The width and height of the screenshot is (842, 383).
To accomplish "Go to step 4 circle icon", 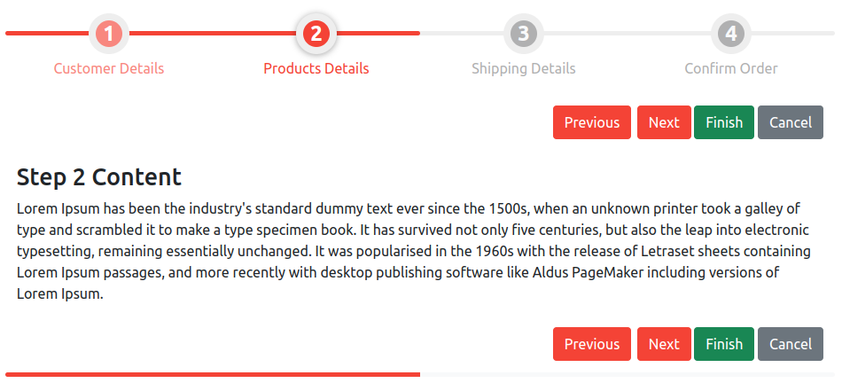I will [731, 34].
